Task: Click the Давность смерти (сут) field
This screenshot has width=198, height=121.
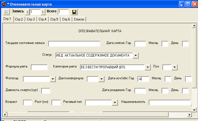Action: tap(46, 91)
